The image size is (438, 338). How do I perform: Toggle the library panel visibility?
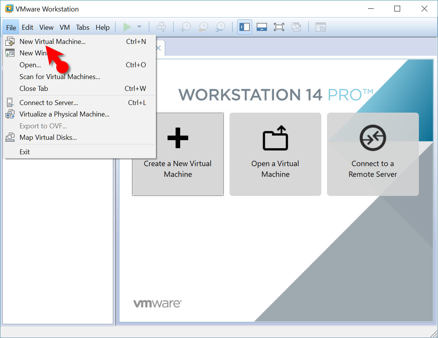244,27
